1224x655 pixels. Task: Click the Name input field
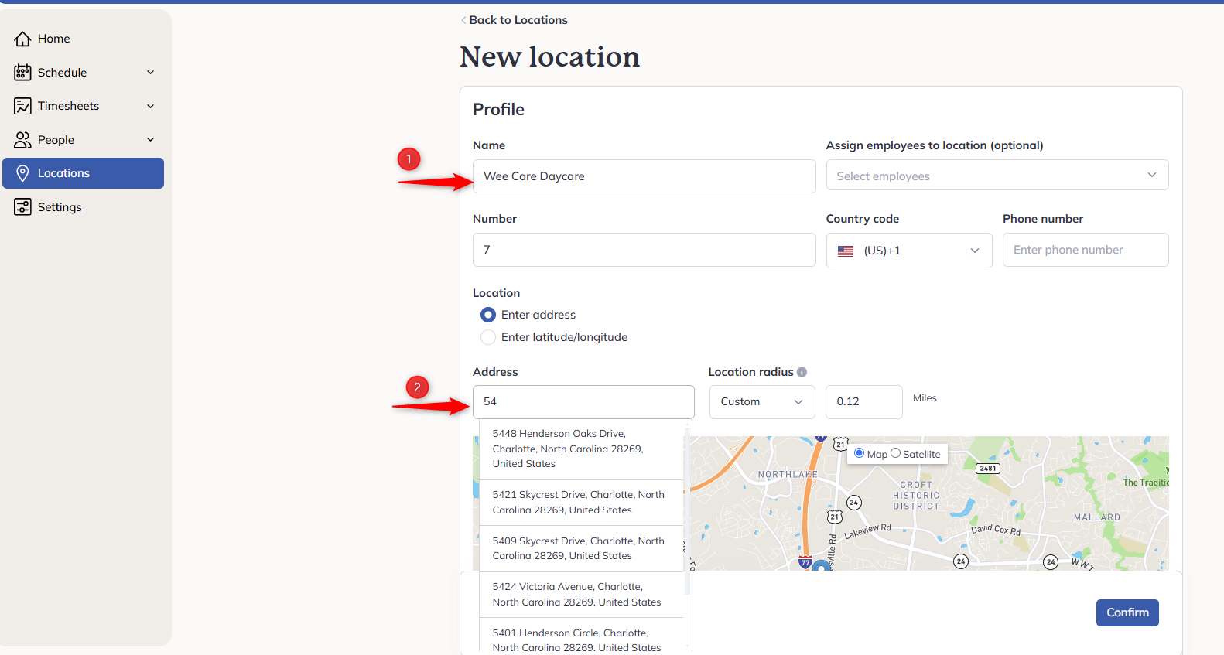point(644,176)
